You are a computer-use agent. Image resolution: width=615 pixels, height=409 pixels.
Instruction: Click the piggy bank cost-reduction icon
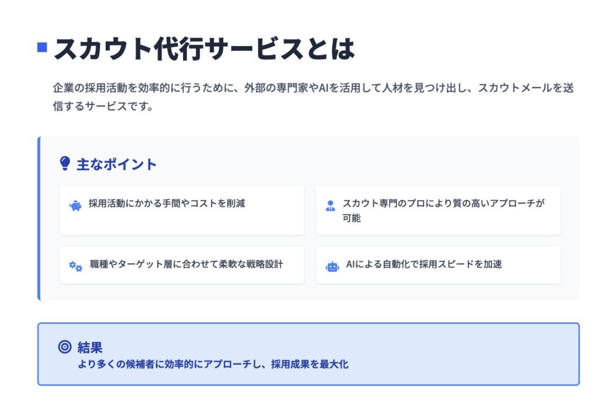(76, 206)
